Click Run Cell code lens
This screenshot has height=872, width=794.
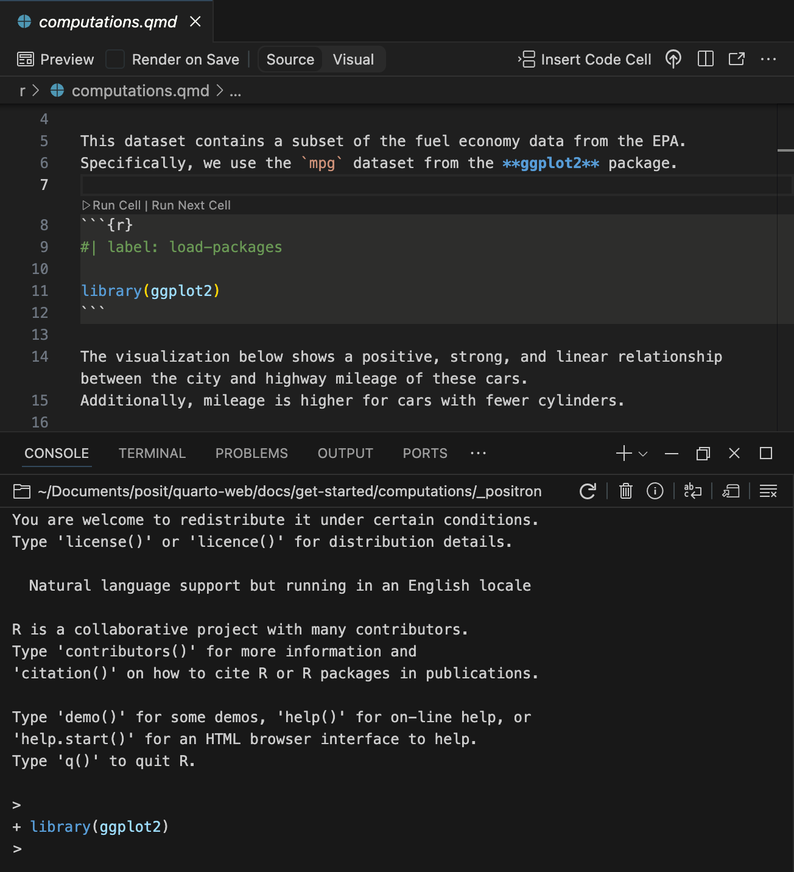tap(116, 205)
